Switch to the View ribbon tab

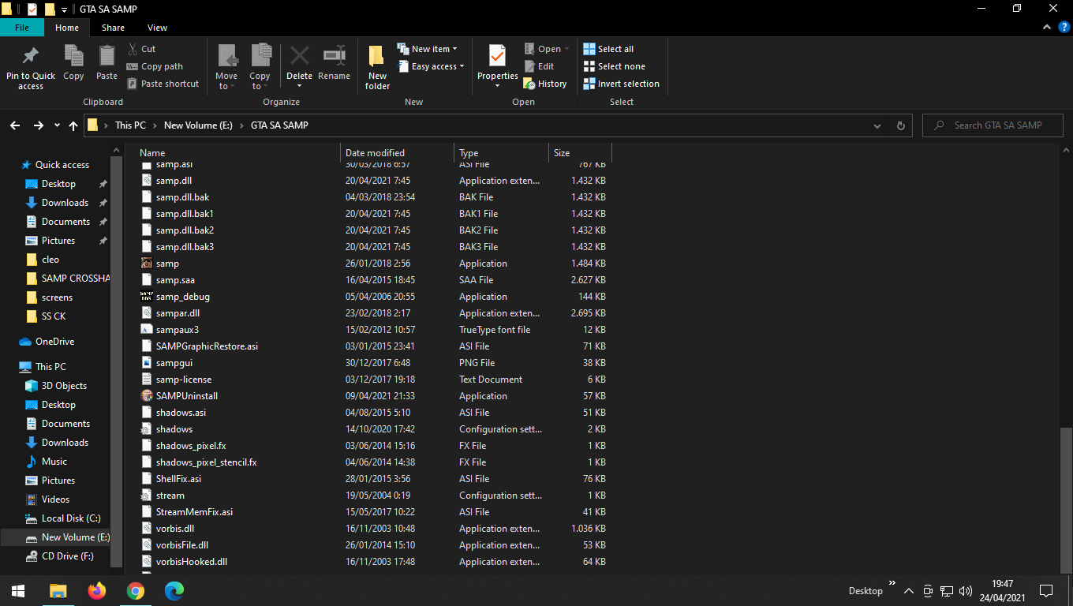tap(157, 28)
